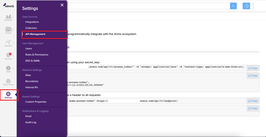Open Roles & Permissions settings

click(37, 55)
